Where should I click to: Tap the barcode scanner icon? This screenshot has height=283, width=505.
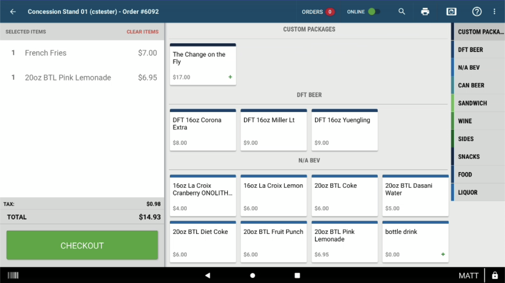click(x=13, y=275)
